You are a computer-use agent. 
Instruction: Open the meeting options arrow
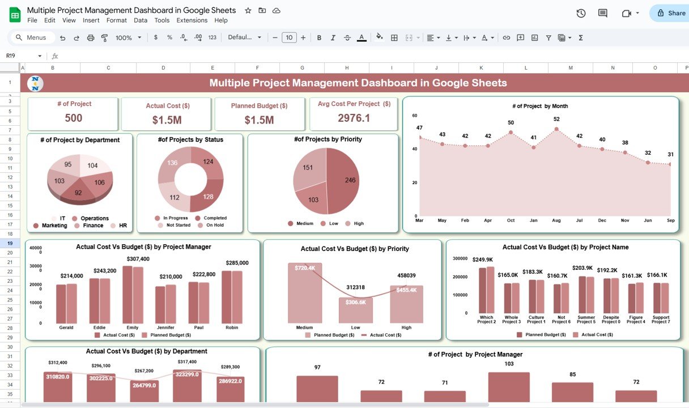point(637,14)
